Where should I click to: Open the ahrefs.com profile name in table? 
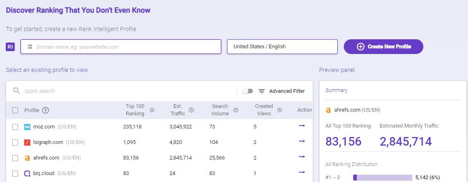coord(46,158)
